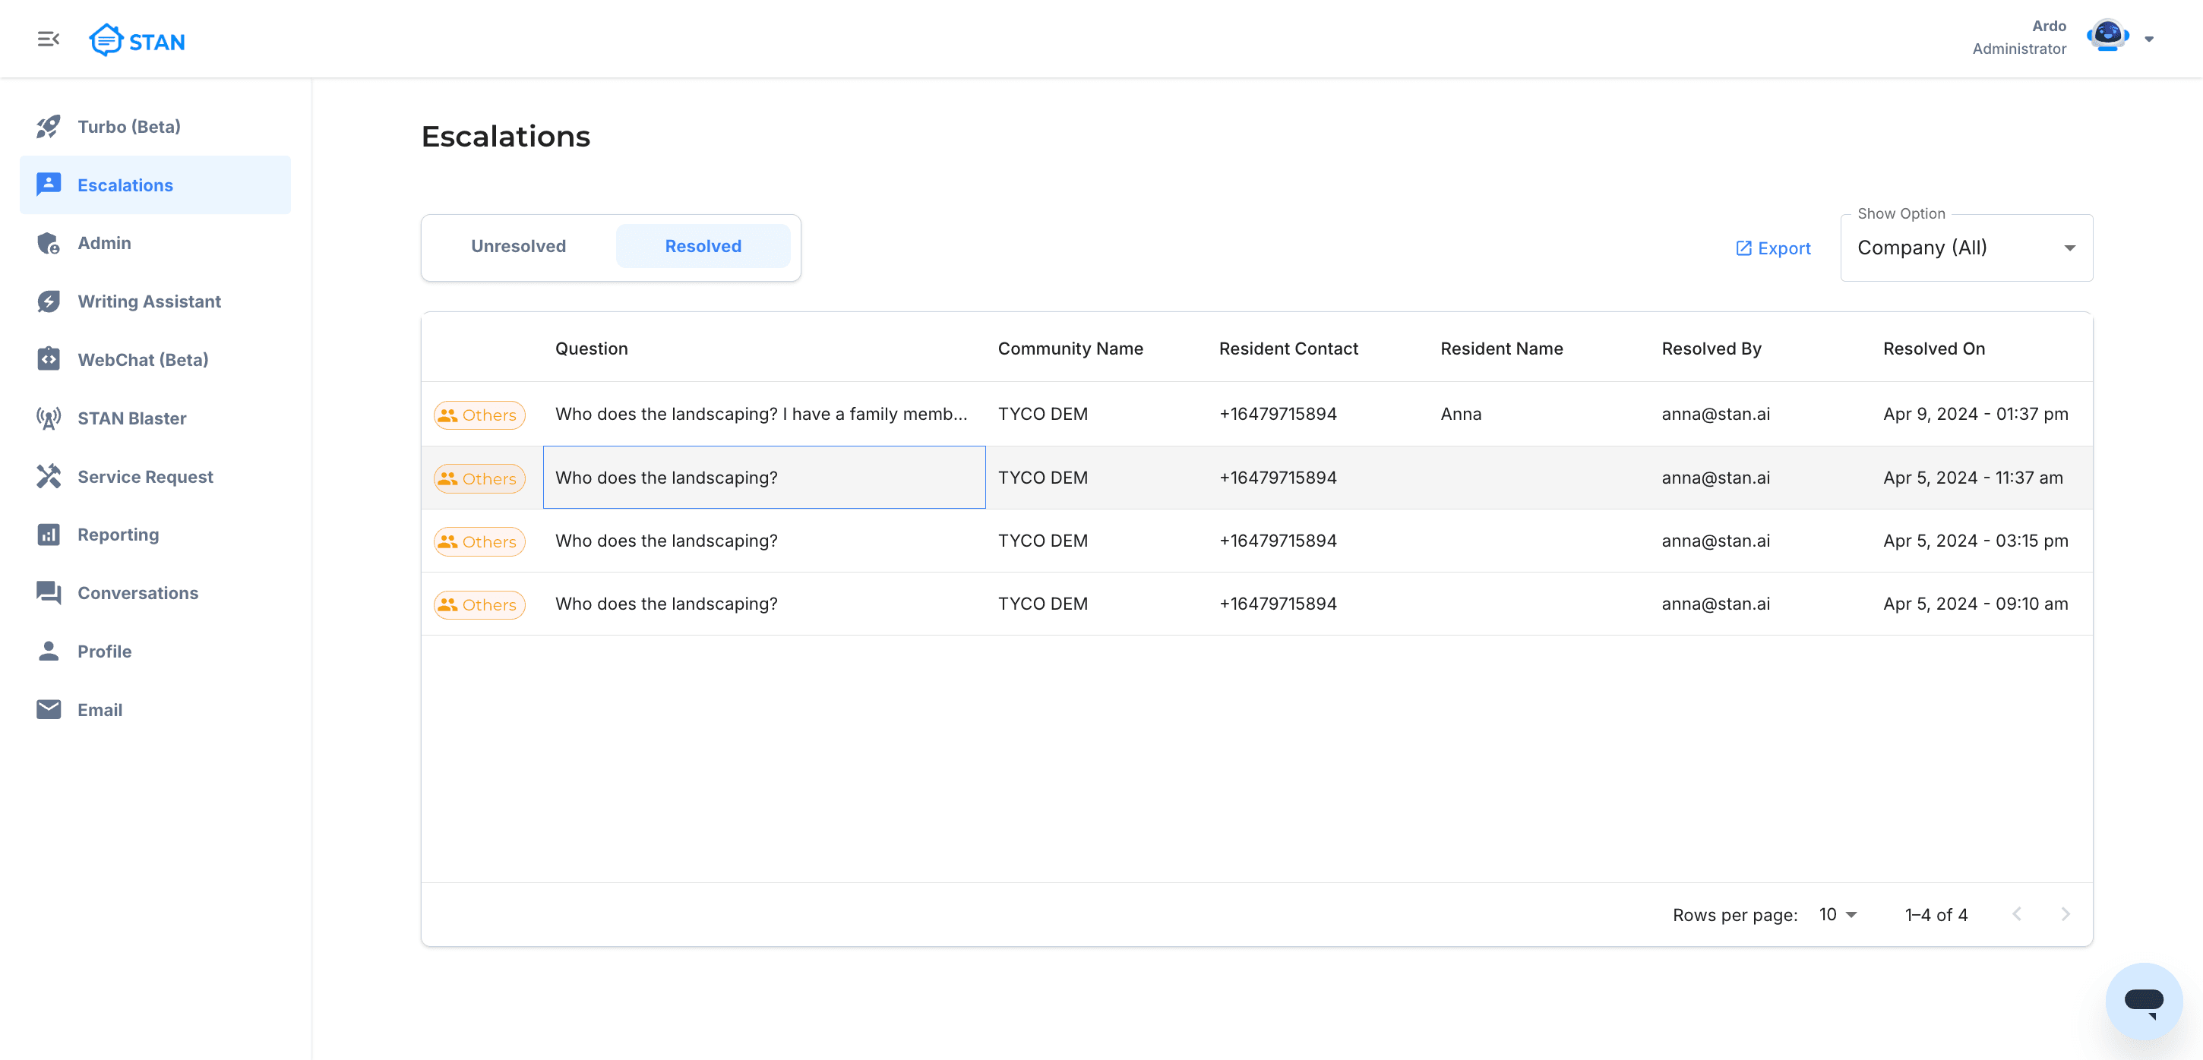
Task: Sort by Community Name column header
Action: coord(1070,349)
